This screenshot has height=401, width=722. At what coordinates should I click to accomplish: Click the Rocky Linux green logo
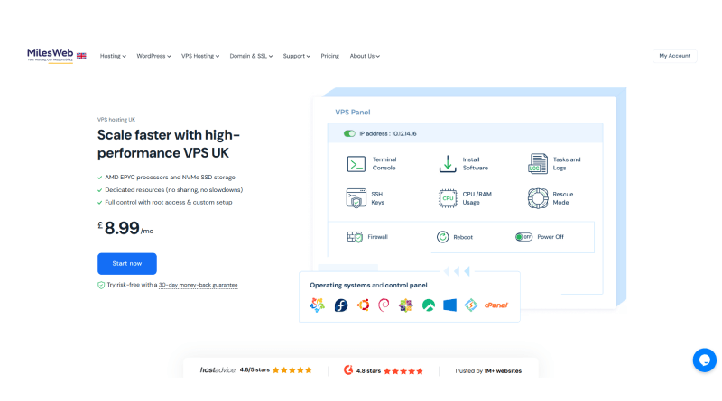428,305
